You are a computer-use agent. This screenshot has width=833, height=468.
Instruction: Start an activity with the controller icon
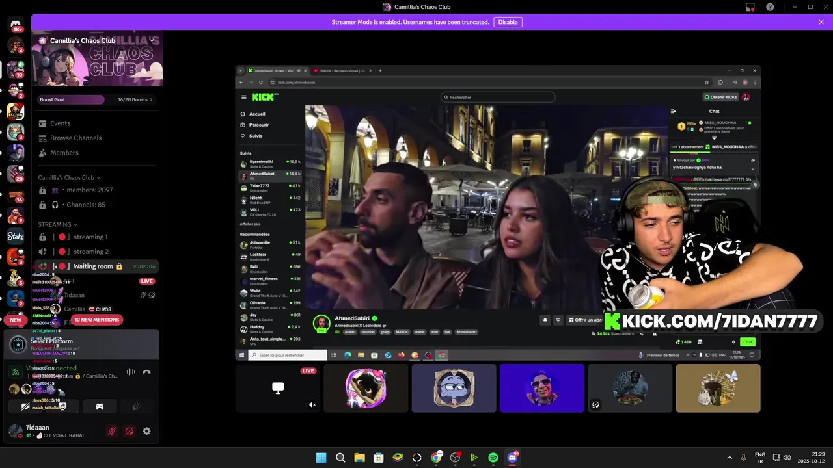click(100, 406)
